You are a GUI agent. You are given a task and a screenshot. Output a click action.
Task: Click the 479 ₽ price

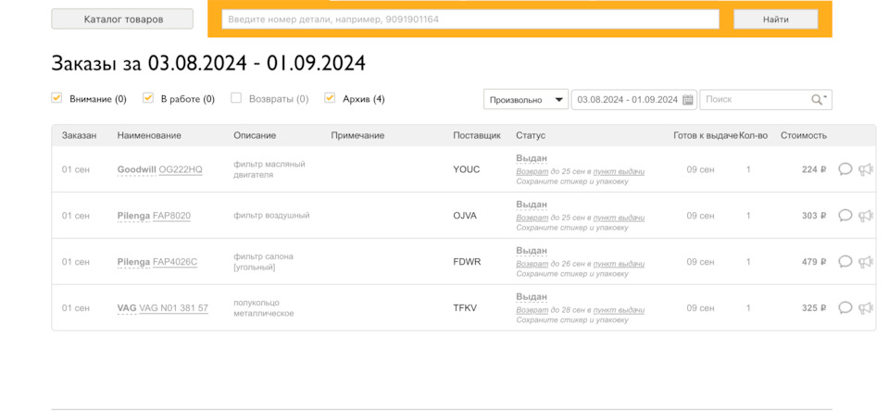(x=814, y=262)
